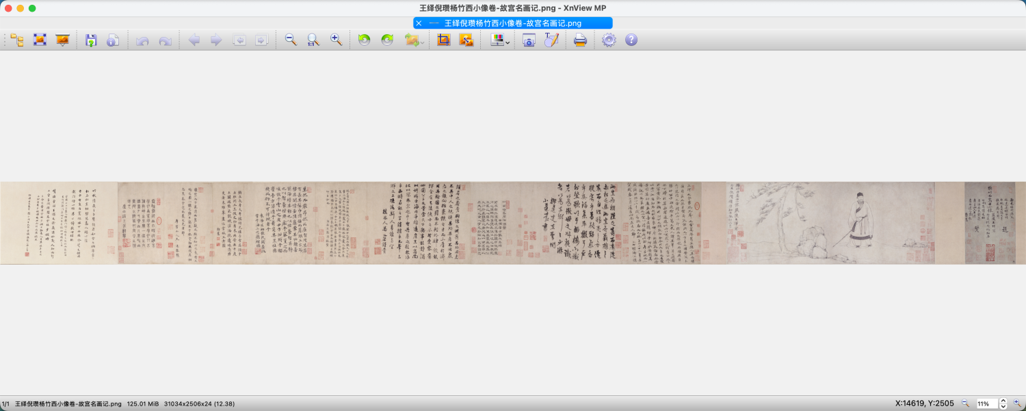Click the status bar zoom in icon
Image resolution: width=1026 pixels, height=411 pixels.
tap(1017, 403)
